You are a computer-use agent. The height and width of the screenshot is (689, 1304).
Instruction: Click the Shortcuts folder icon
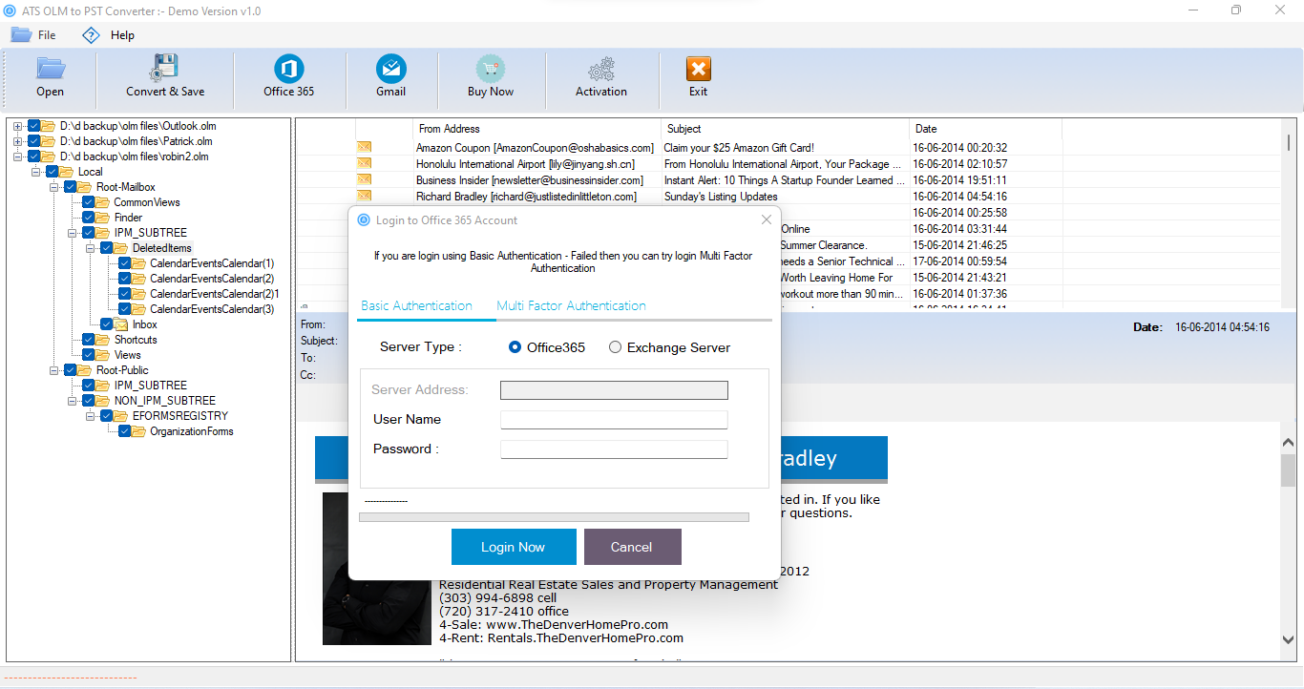pyautogui.click(x=103, y=340)
